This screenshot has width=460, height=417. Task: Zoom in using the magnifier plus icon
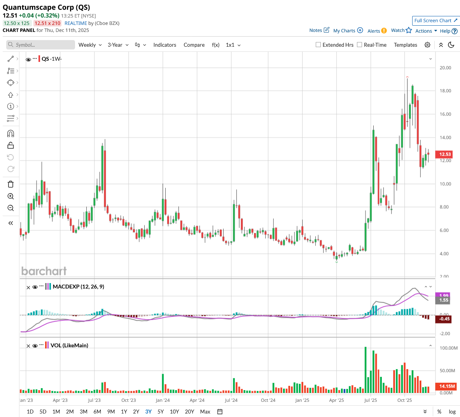click(10, 196)
